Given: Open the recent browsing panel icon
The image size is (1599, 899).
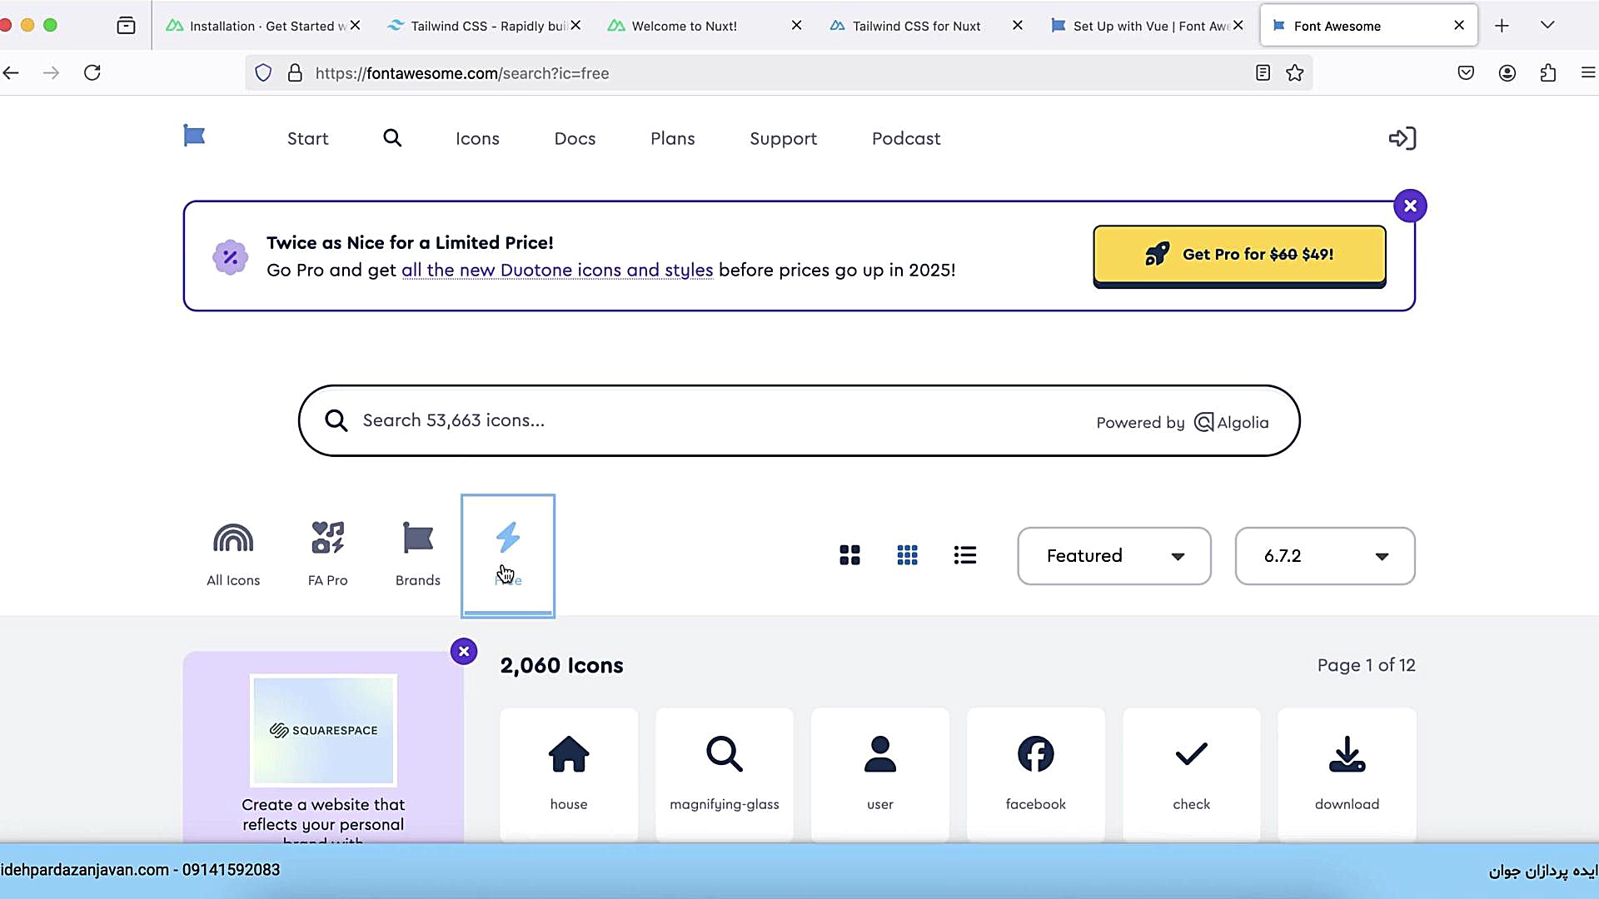Looking at the screenshot, I should [126, 26].
